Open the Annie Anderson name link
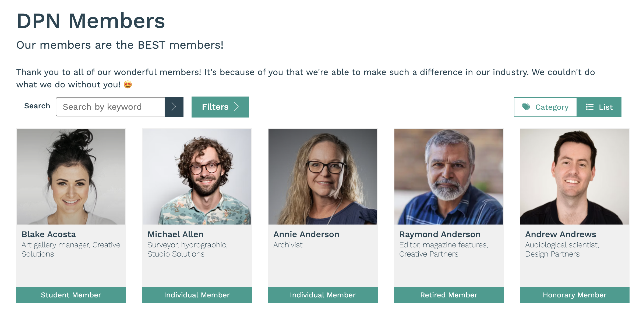Screen dimensions: 643x313 306,234
